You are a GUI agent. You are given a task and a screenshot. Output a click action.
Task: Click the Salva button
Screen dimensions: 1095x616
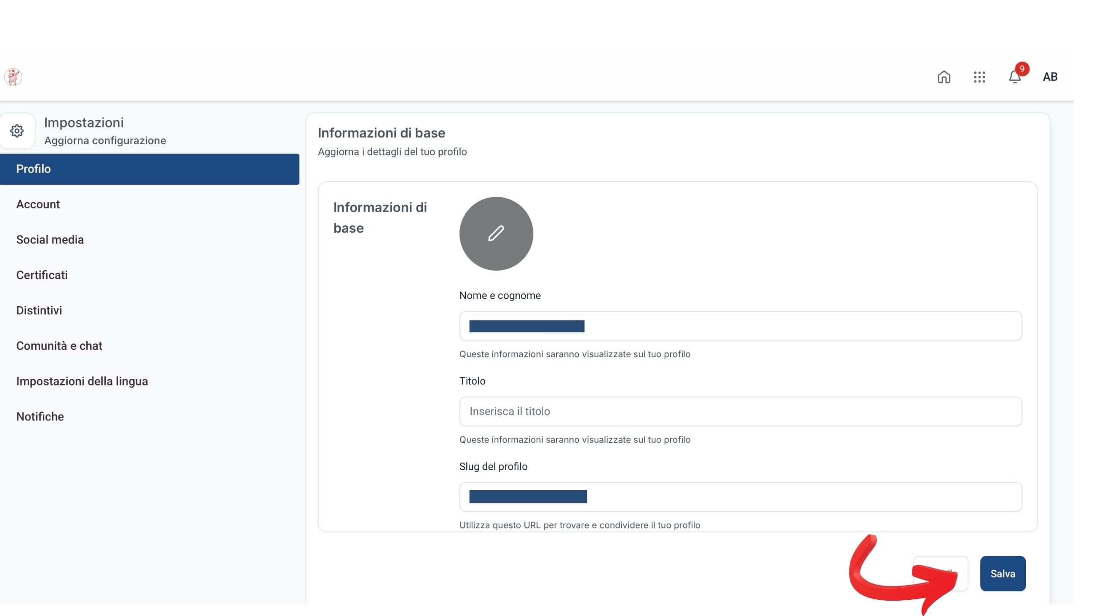coord(1003,574)
